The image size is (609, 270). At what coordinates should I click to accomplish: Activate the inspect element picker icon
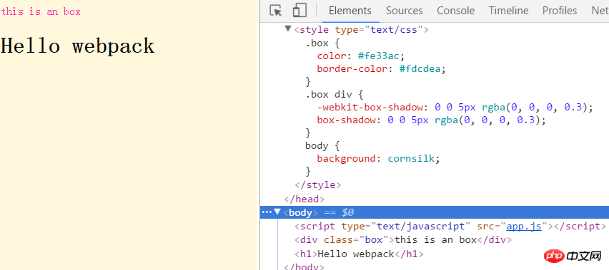(x=276, y=11)
